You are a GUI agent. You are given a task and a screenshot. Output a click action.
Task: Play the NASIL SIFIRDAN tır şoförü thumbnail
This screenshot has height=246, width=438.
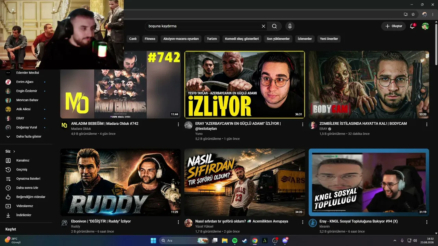pyautogui.click(x=245, y=182)
